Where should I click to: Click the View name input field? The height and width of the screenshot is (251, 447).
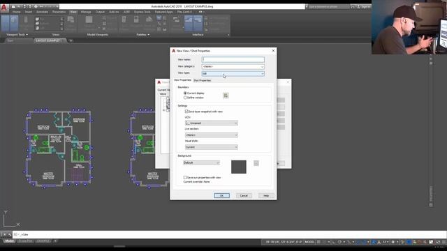pos(233,59)
